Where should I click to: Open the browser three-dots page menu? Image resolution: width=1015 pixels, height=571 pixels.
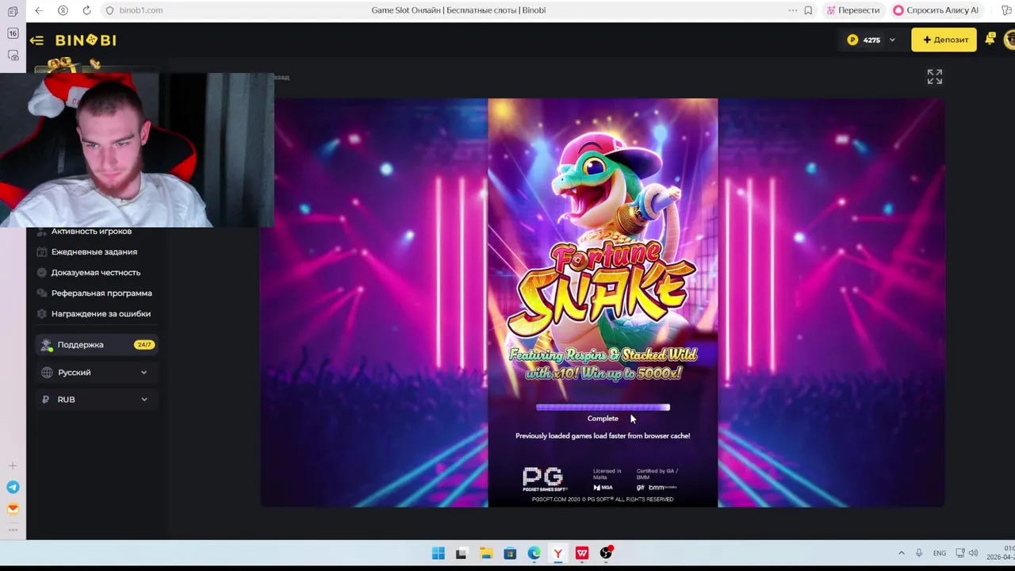(792, 10)
